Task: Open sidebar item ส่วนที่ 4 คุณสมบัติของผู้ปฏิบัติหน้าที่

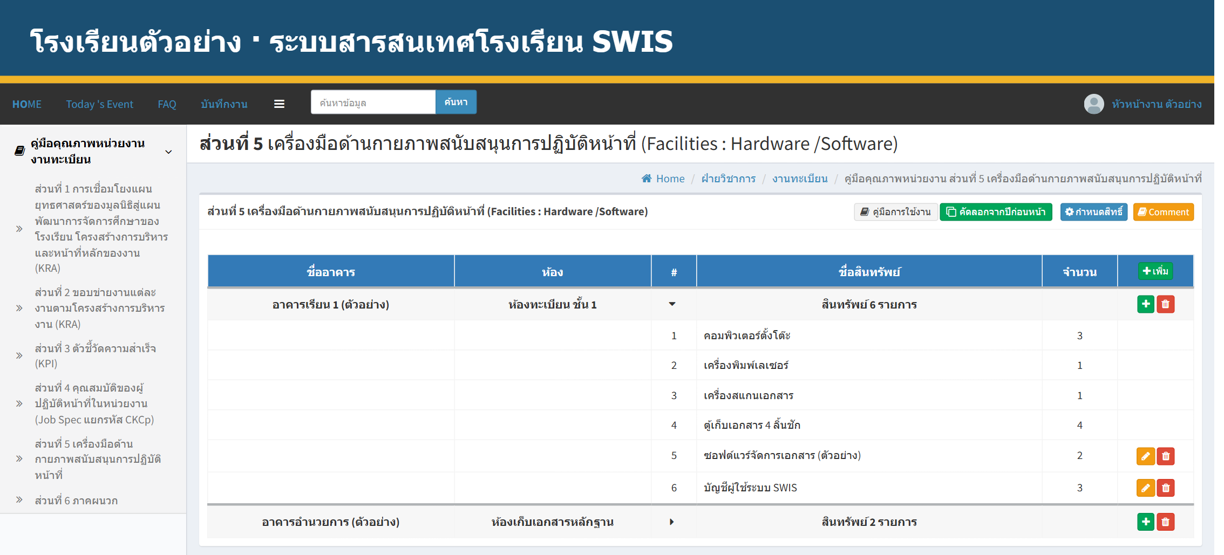Action: tap(94, 403)
